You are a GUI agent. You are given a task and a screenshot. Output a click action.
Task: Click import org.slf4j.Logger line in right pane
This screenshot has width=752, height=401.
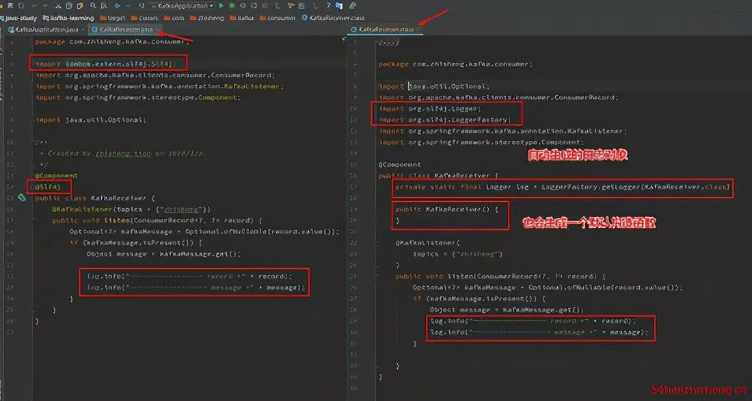click(430, 109)
